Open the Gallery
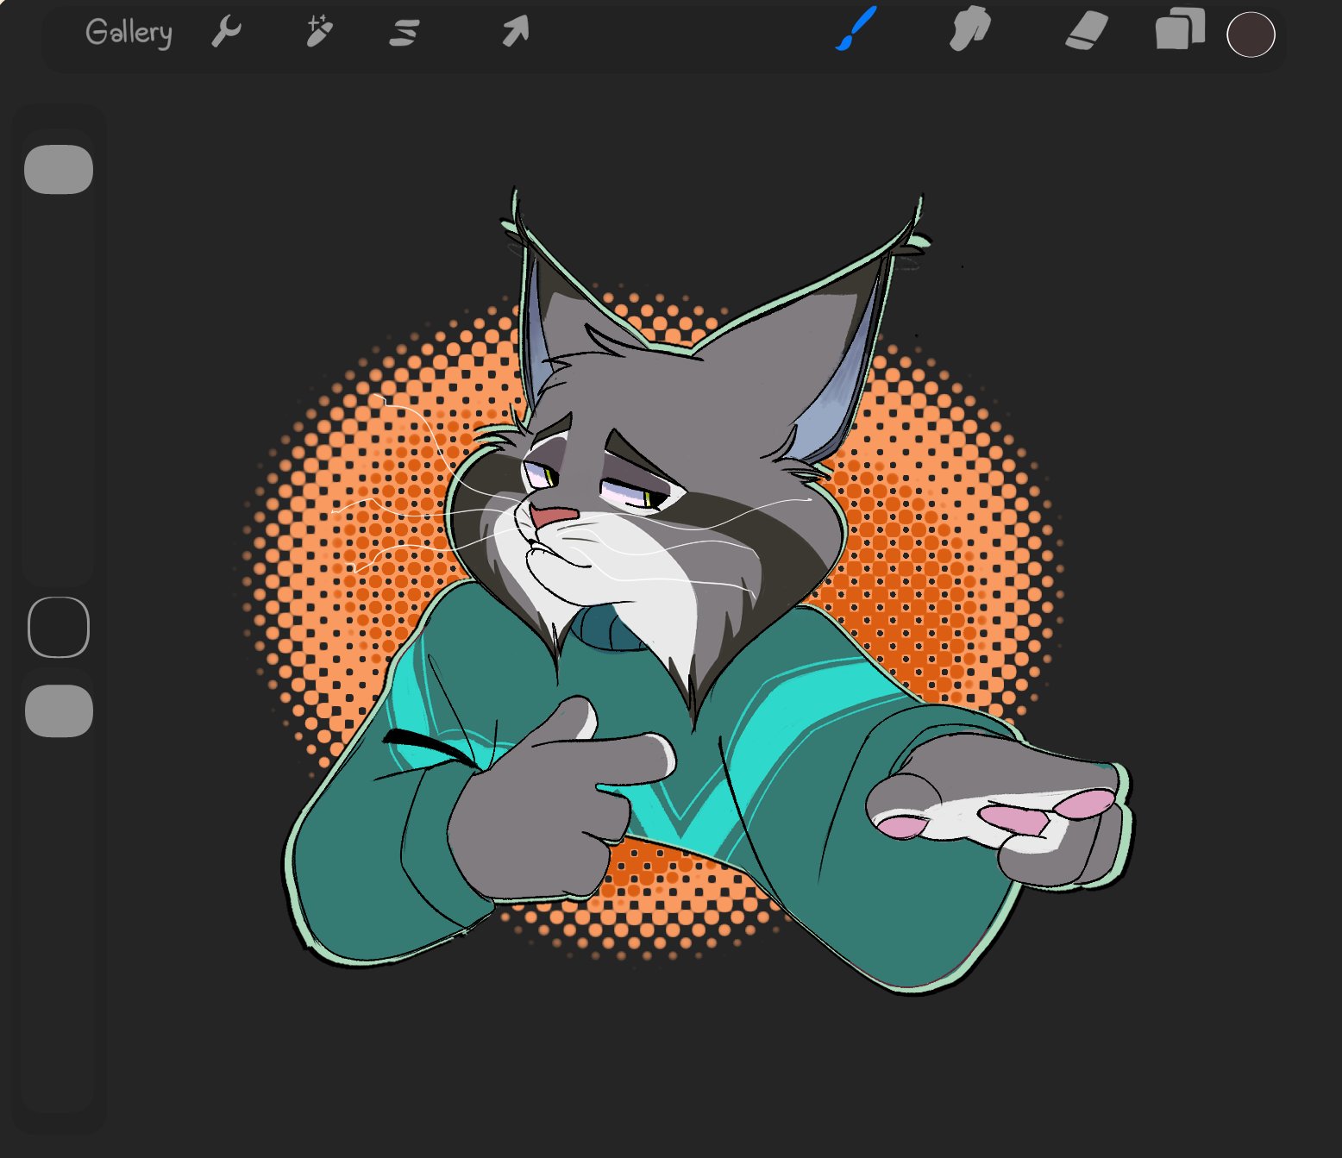Image resolution: width=1342 pixels, height=1158 pixels. [x=129, y=33]
